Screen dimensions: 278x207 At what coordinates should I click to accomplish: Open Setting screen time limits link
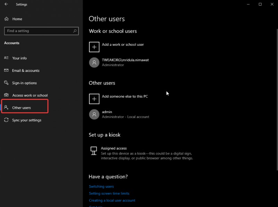109,193
